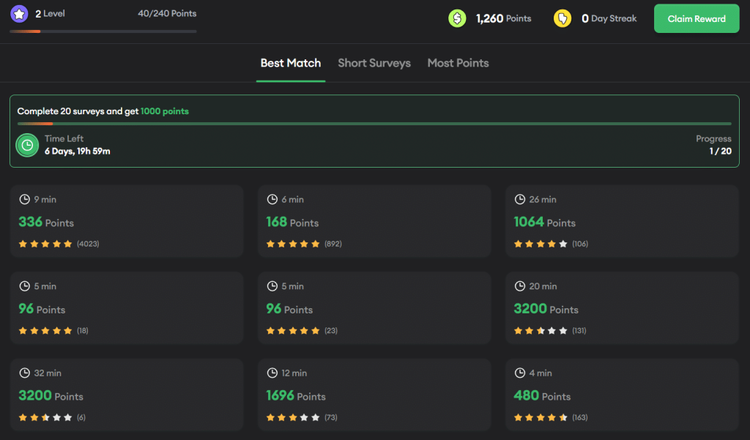Click the green dollar points icon

click(458, 18)
